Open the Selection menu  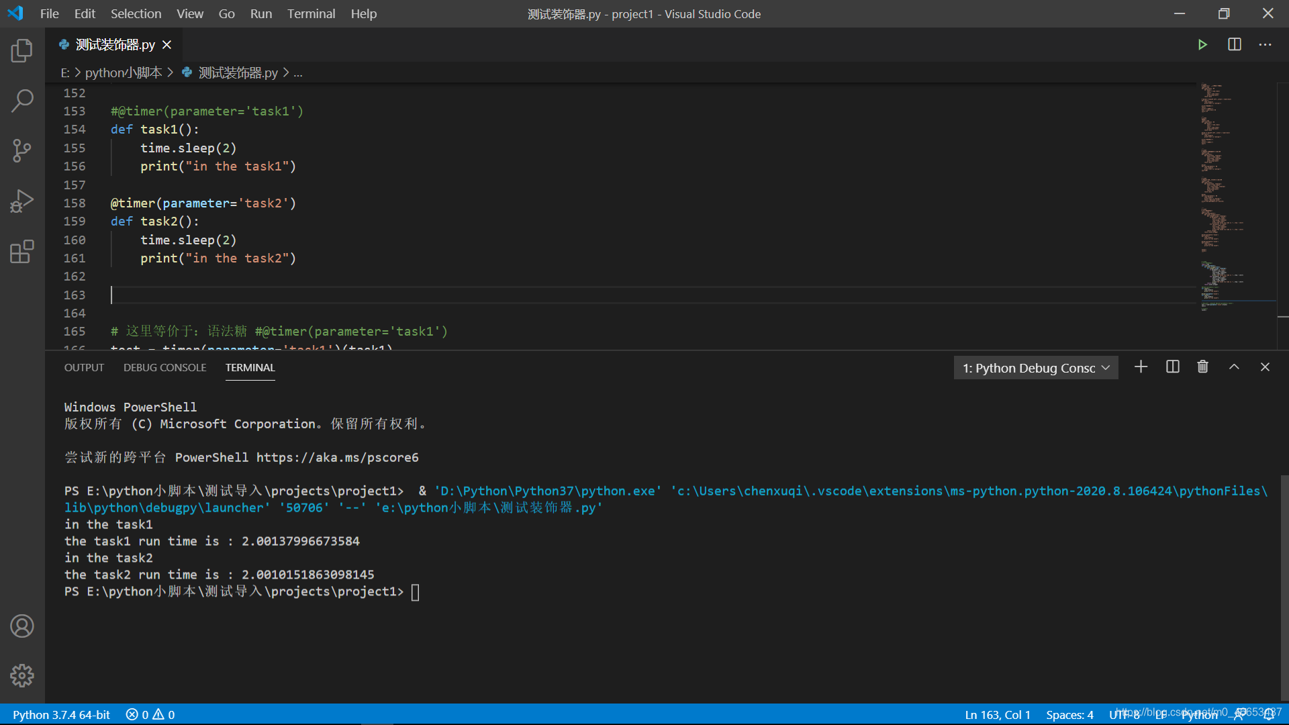[x=136, y=13]
